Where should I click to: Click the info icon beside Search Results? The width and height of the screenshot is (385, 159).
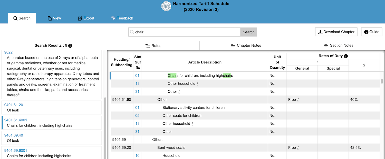click(70, 46)
